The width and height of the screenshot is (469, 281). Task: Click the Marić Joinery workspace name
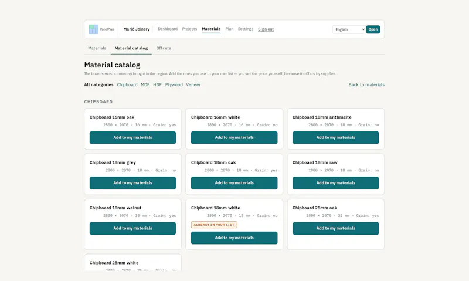click(x=137, y=29)
